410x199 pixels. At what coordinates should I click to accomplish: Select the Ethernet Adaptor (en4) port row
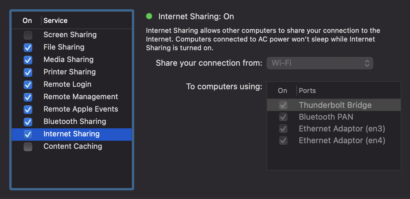(x=342, y=140)
